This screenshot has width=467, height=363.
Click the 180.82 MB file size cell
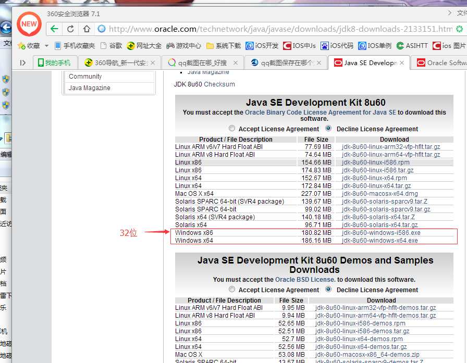(x=316, y=233)
